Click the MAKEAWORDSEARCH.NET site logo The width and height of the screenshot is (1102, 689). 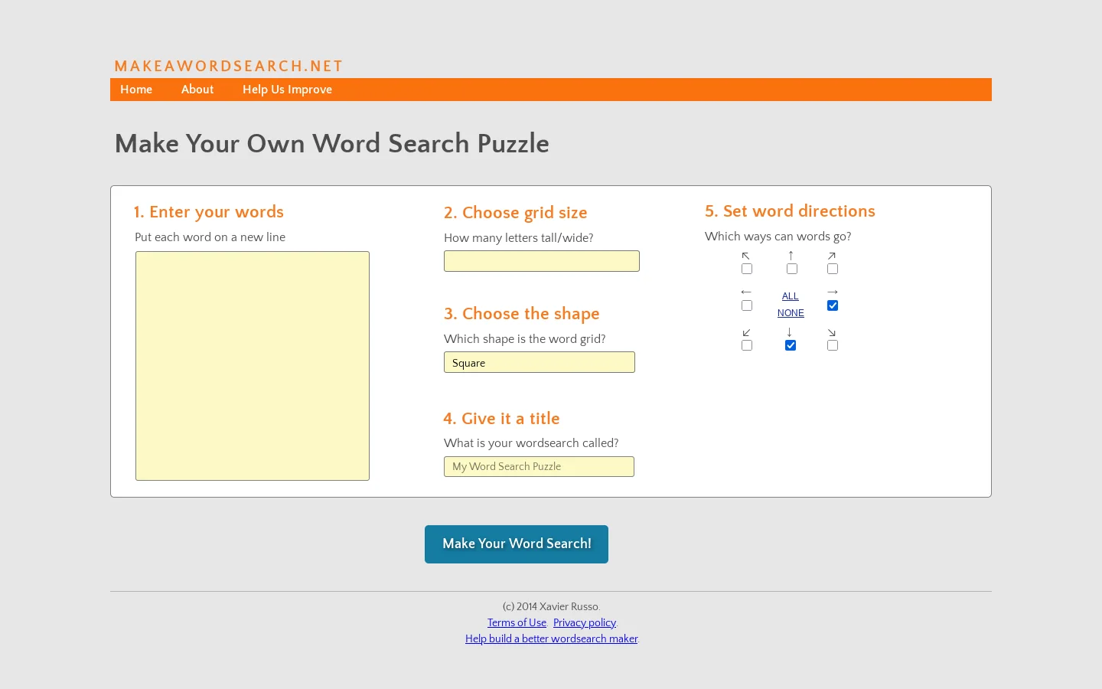tap(229, 67)
